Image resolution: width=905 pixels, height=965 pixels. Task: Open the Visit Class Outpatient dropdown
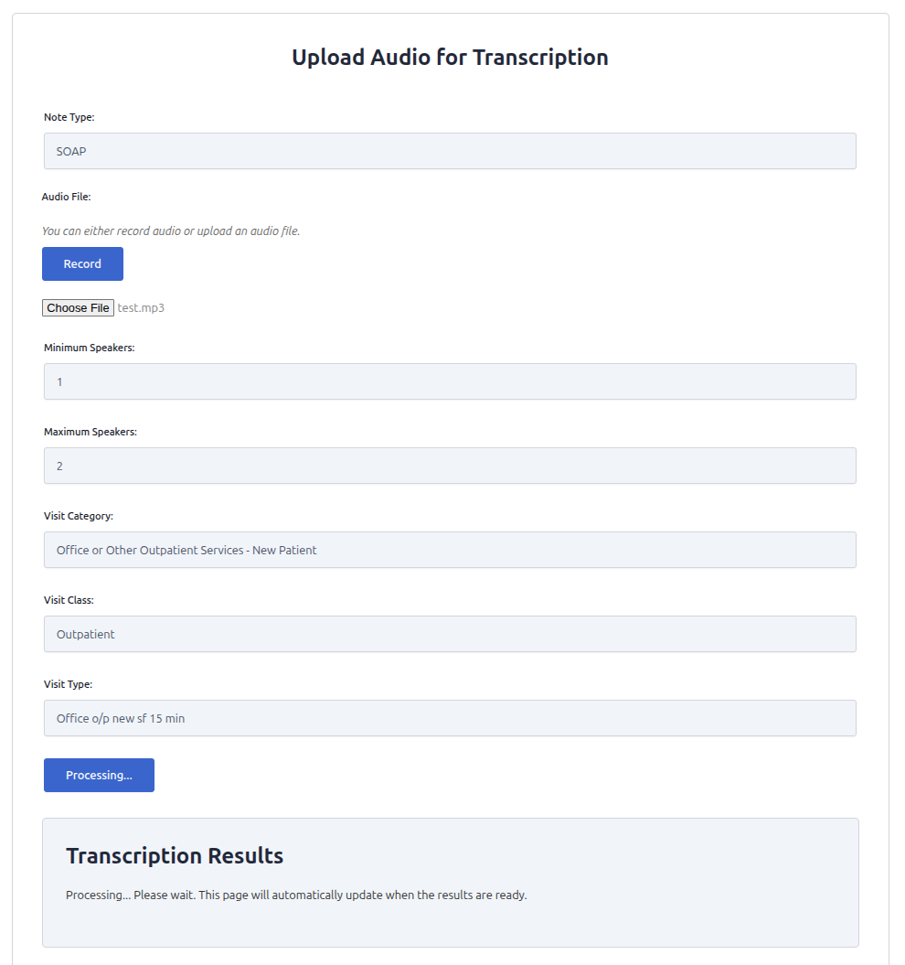click(450, 634)
